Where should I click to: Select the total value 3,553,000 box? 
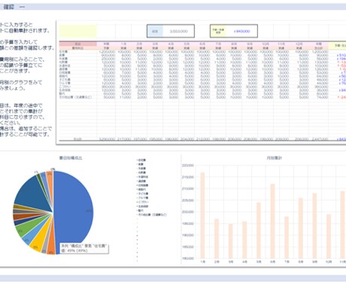pos(171,31)
